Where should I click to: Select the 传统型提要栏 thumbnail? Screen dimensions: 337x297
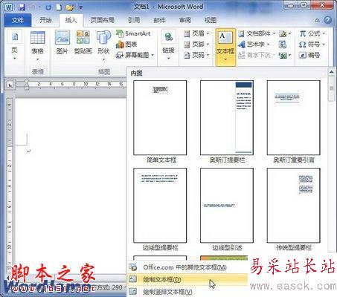[294, 206]
